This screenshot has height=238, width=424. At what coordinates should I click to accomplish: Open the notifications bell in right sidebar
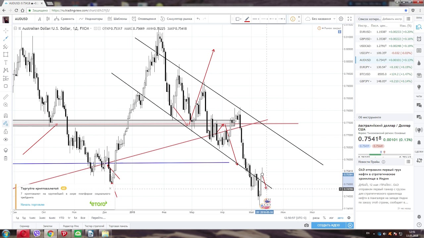click(x=419, y=142)
